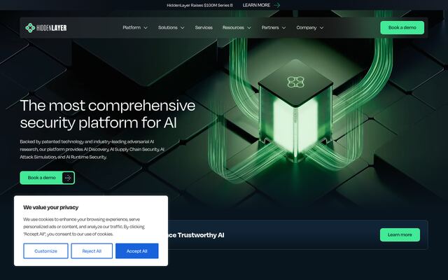Viewport: 448px width, 280px height.
Task: Click Book a demo in the navigation bar
Action: pos(402,28)
